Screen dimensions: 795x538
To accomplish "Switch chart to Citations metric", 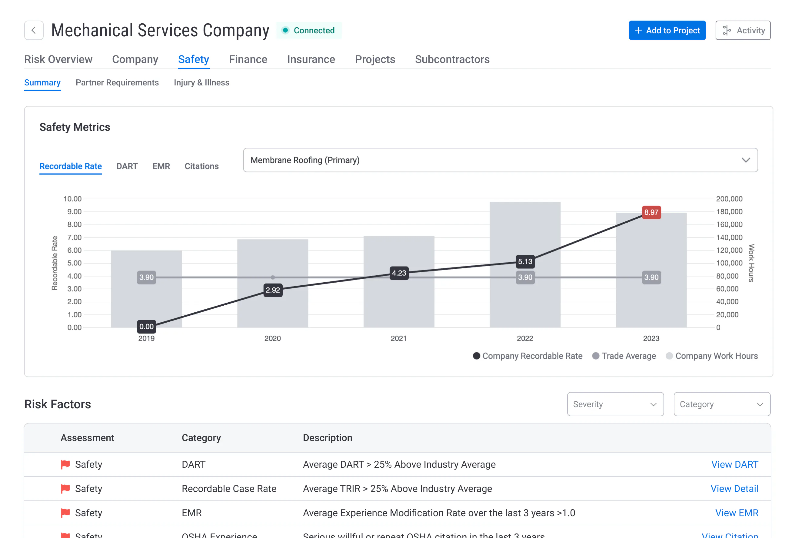I will (201, 166).
